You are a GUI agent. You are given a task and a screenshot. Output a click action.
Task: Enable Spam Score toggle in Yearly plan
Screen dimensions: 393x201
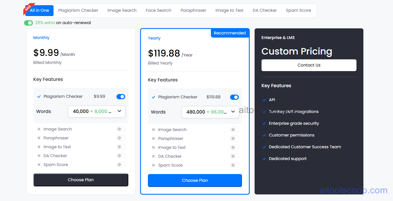(x=234, y=165)
